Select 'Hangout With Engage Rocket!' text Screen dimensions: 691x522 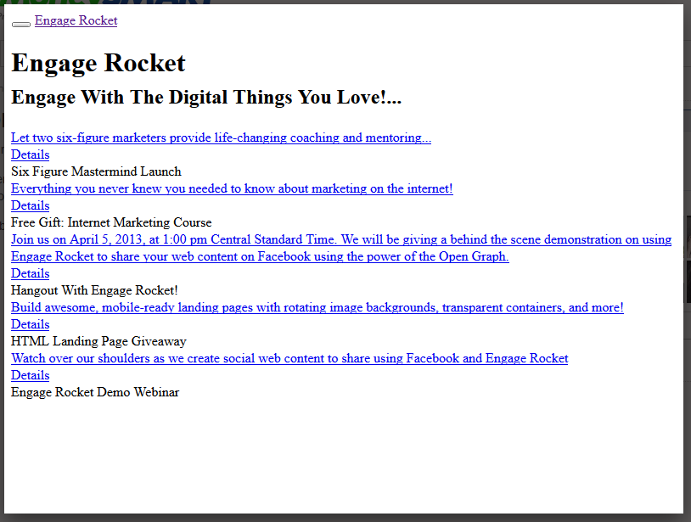(x=94, y=291)
